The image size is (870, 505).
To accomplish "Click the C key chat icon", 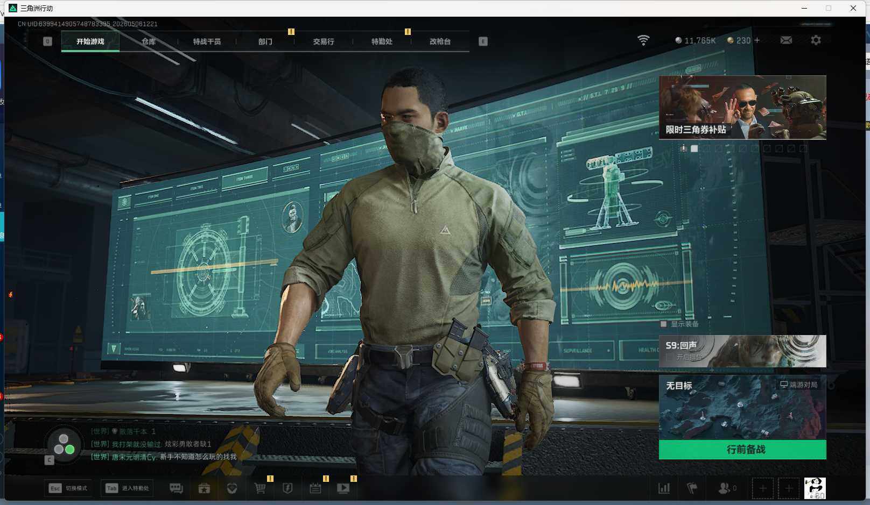I will (49, 460).
